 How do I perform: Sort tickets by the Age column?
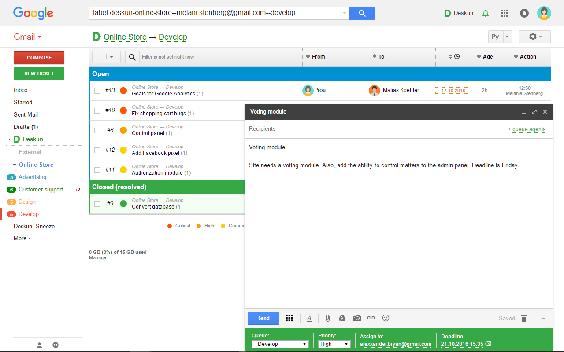[x=485, y=57]
